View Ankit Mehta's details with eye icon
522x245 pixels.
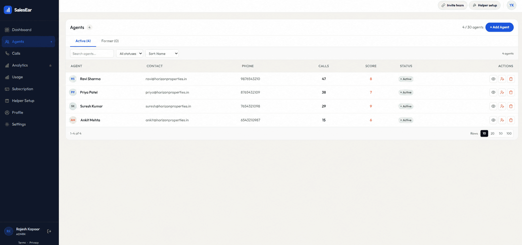[x=493, y=120]
